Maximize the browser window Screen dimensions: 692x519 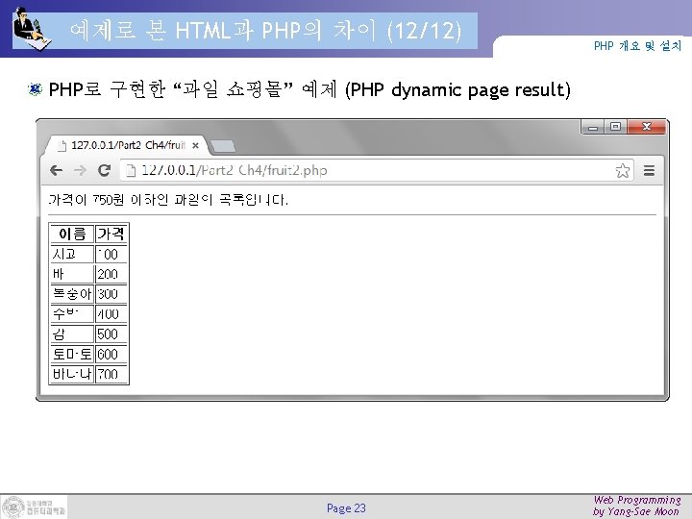click(x=615, y=127)
